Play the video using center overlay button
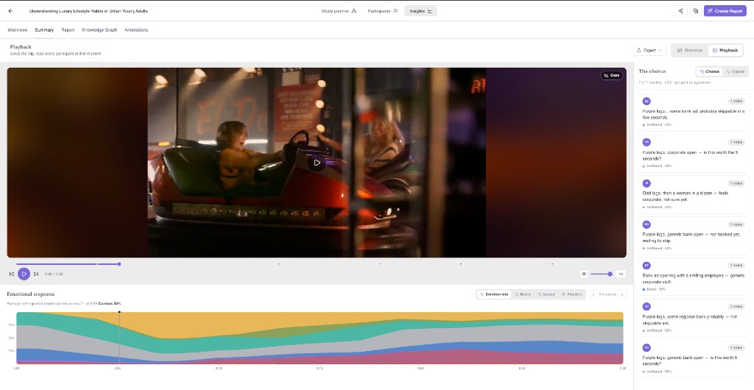Viewport: 754px width, 390px height. tap(317, 163)
